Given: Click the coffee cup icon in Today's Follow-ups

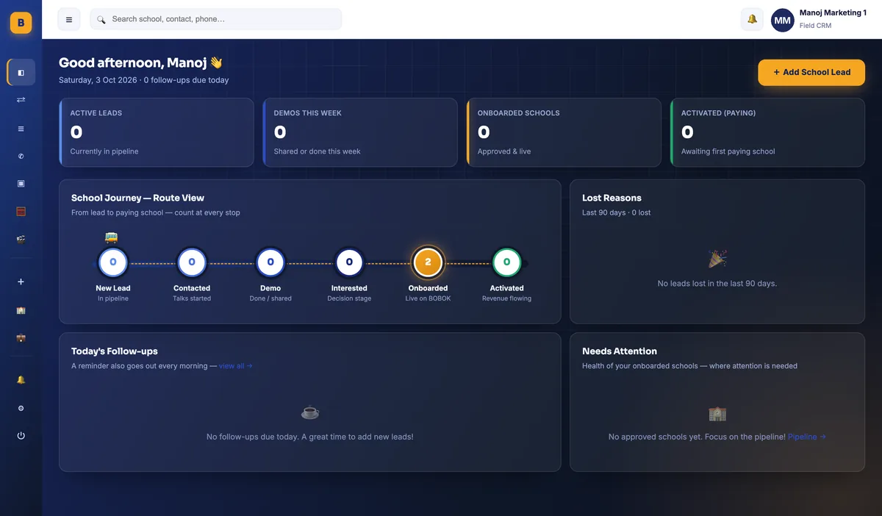Looking at the screenshot, I should (x=310, y=412).
